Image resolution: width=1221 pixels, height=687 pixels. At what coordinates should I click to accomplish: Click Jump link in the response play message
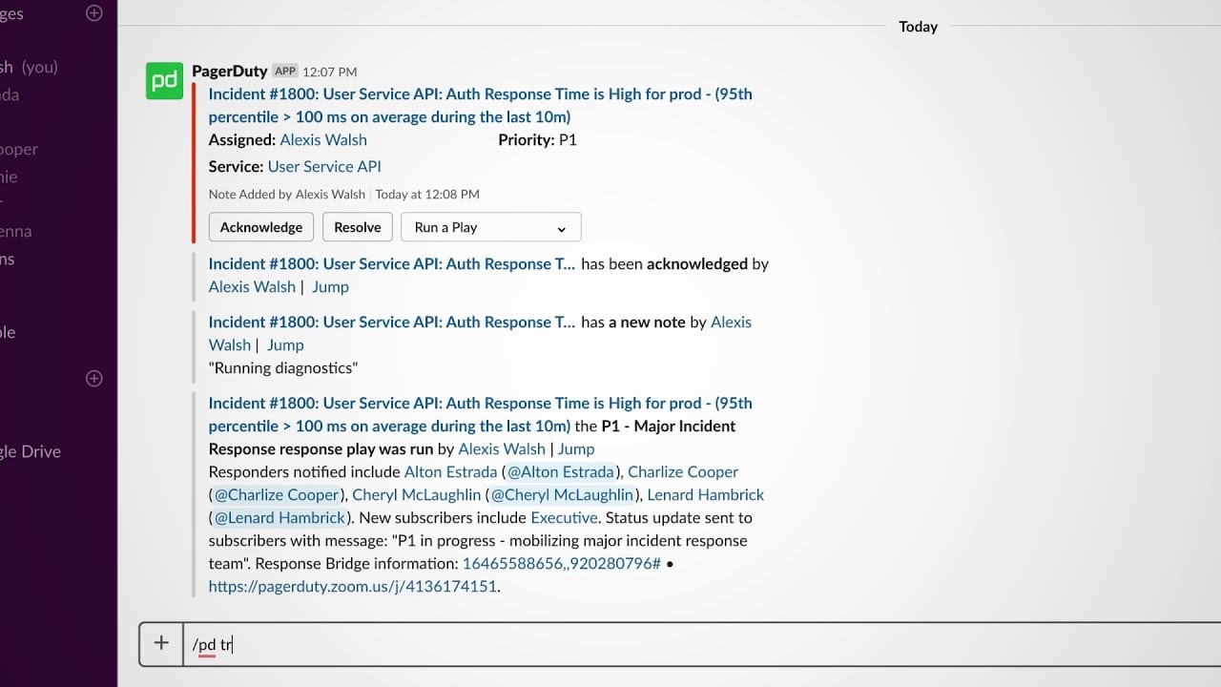(576, 448)
